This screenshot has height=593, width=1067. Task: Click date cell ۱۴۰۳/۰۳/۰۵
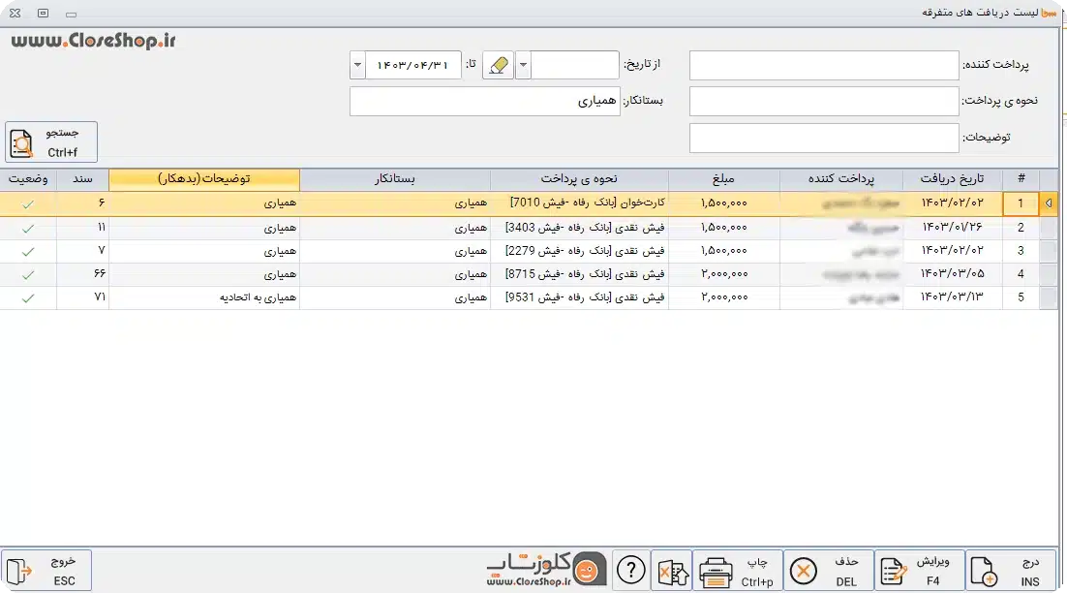point(952,273)
